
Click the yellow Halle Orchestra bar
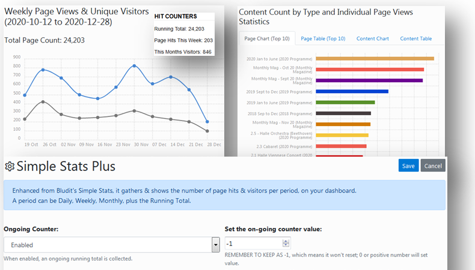coord(342,135)
